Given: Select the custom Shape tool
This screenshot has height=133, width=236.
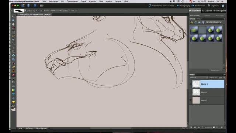Looking at the screenshot, I should click(13, 94).
